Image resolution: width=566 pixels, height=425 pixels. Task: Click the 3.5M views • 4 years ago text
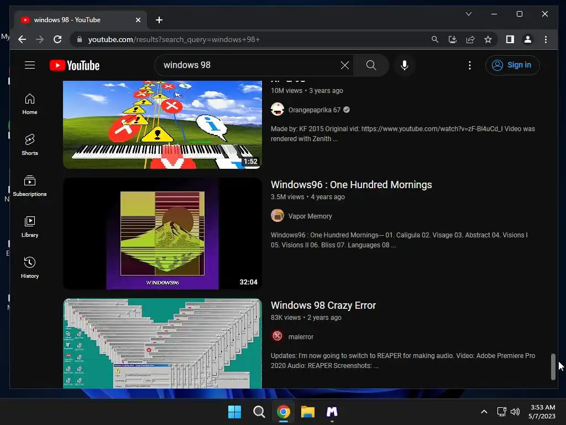pyautogui.click(x=307, y=197)
